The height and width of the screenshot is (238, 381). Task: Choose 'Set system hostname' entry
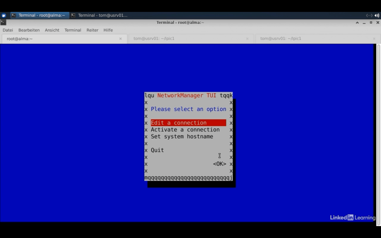coord(182,136)
